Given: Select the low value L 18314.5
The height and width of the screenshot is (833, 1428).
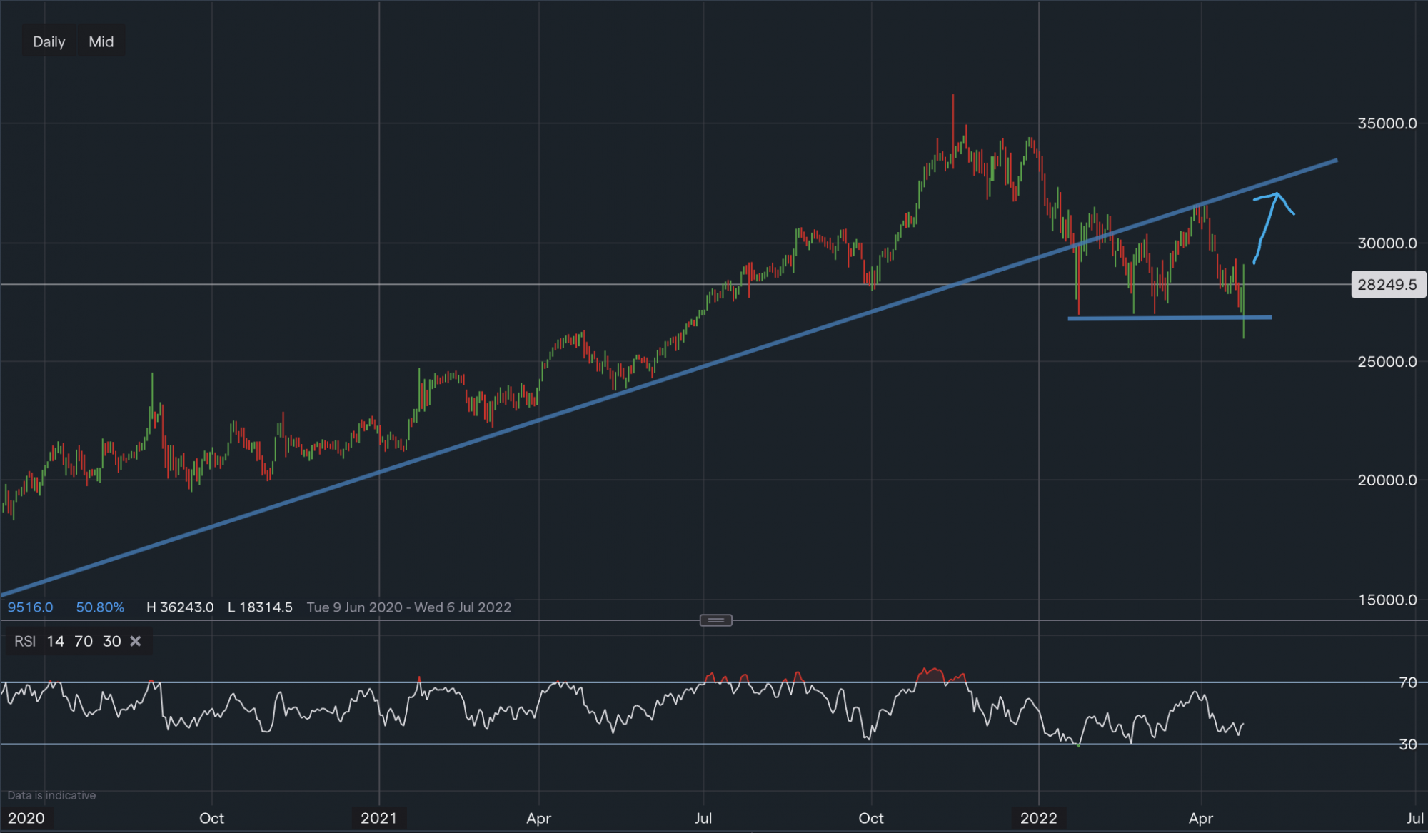Looking at the screenshot, I should click(x=259, y=607).
